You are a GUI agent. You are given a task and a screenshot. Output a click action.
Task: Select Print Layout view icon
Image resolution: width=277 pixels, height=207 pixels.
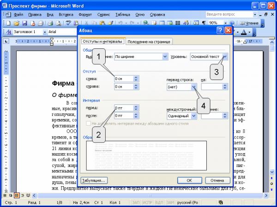17,195
